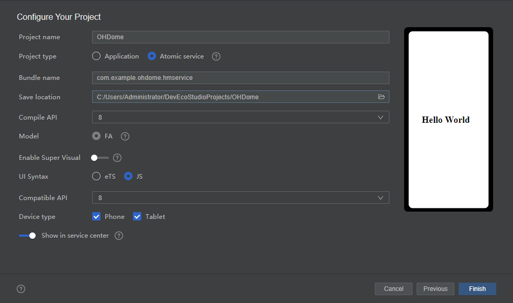Expand the Compile API dropdown
The width and height of the screenshot is (513, 303).
click(240, 117)
